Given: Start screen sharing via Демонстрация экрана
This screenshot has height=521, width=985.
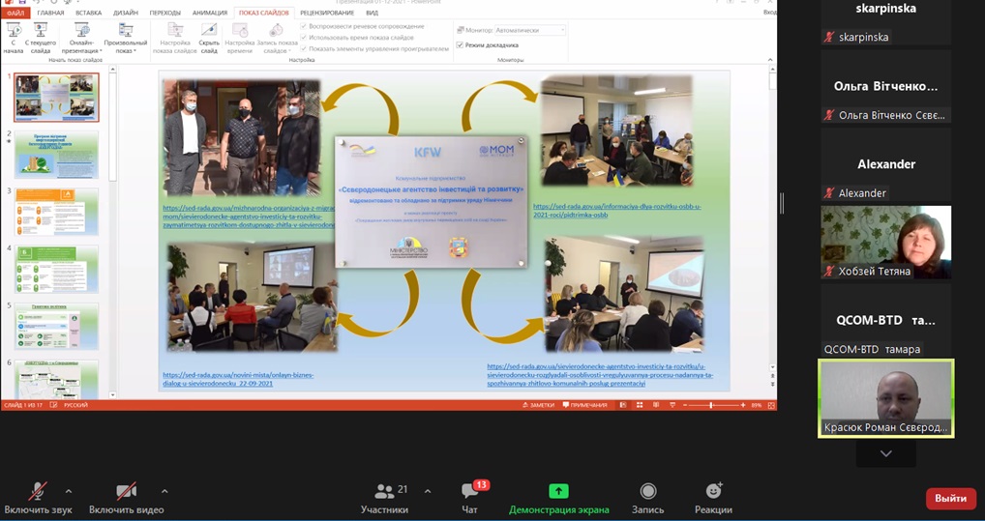Looking at the screenshot, I should [x=558, y=497].
